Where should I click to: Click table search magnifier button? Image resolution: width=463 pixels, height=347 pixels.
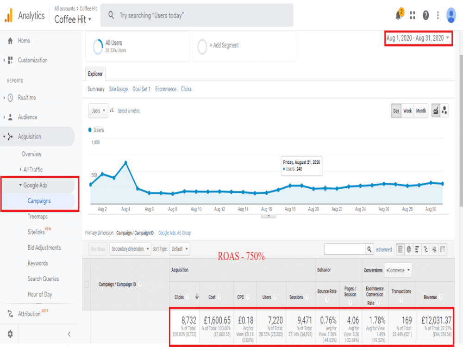(x=369, y=249)
